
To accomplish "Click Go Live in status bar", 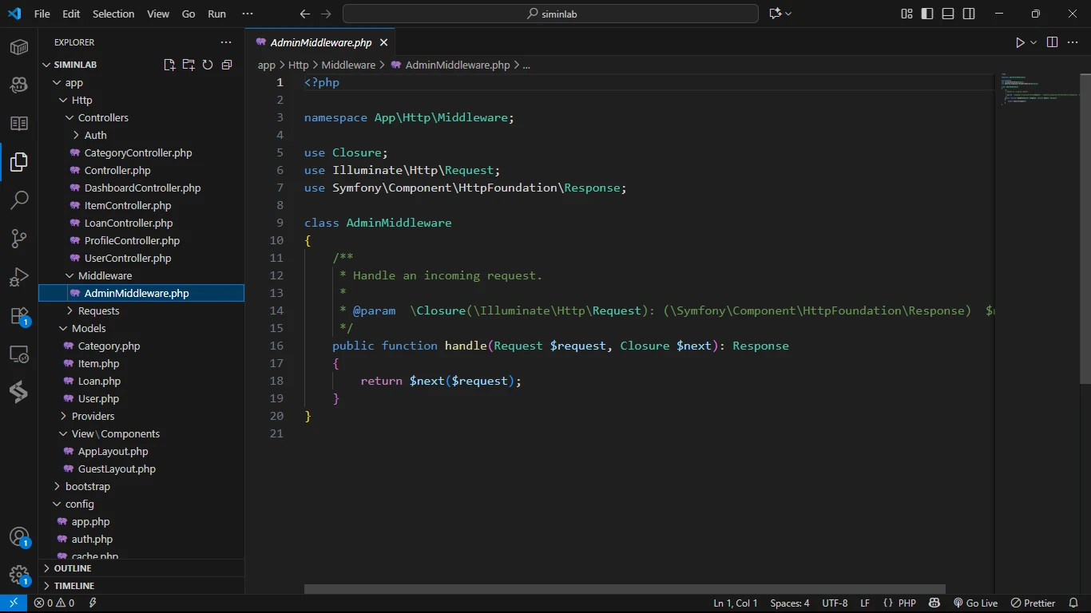I will 975,603.
